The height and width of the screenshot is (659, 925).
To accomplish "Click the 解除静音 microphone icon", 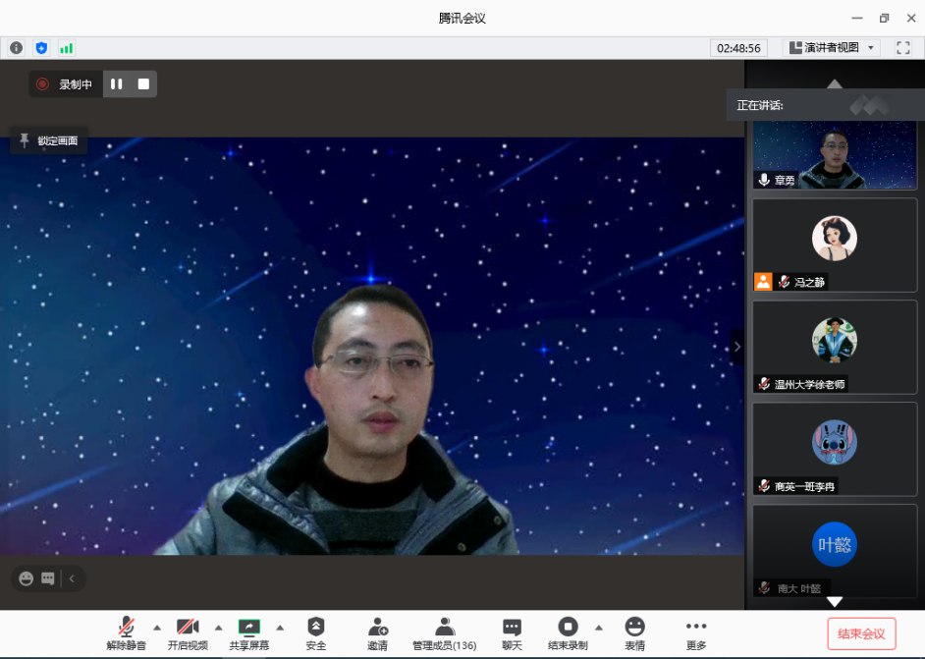I will point(126,628).
